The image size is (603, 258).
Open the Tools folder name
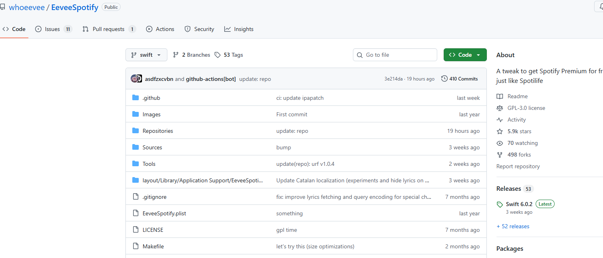click(x=149, y=164)
